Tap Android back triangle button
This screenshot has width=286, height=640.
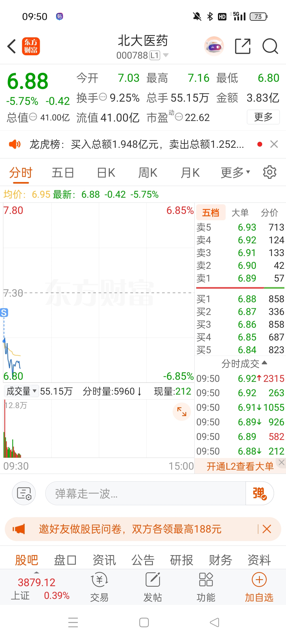(x=215, y=622)
